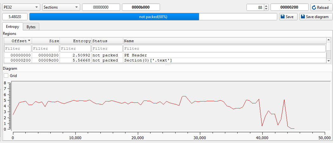This screenshot has height=143, width=333.
Task: Focus the Offset column filter field
Action: tap(18, 49)
